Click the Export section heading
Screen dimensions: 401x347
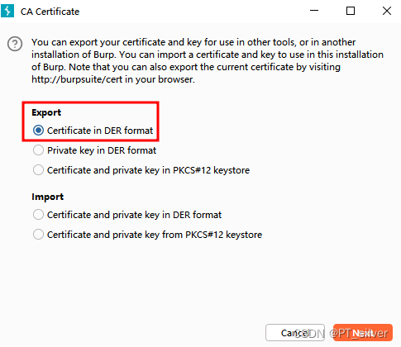(x=46, y=112)
